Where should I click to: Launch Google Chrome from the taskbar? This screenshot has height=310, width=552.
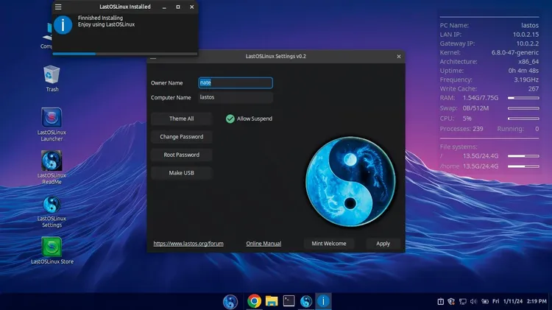tap(254, 301)
